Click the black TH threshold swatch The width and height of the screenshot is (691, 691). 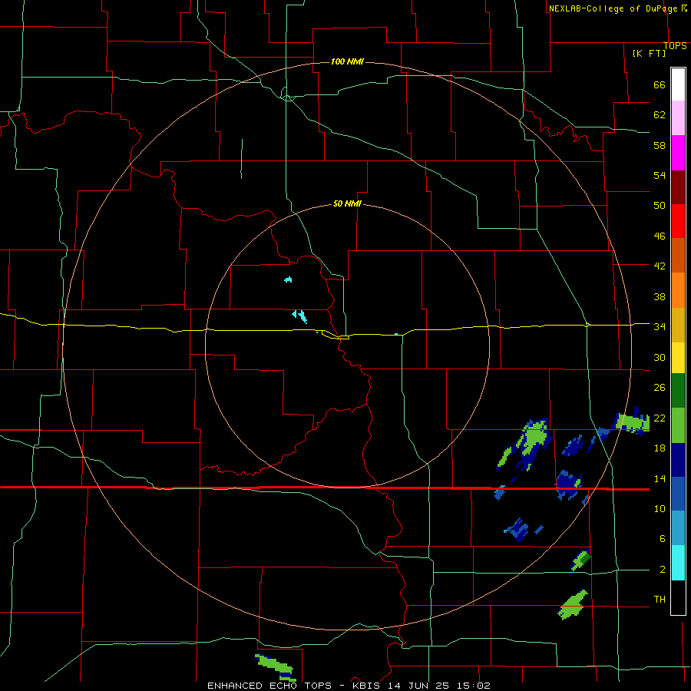tap(678, 597)
